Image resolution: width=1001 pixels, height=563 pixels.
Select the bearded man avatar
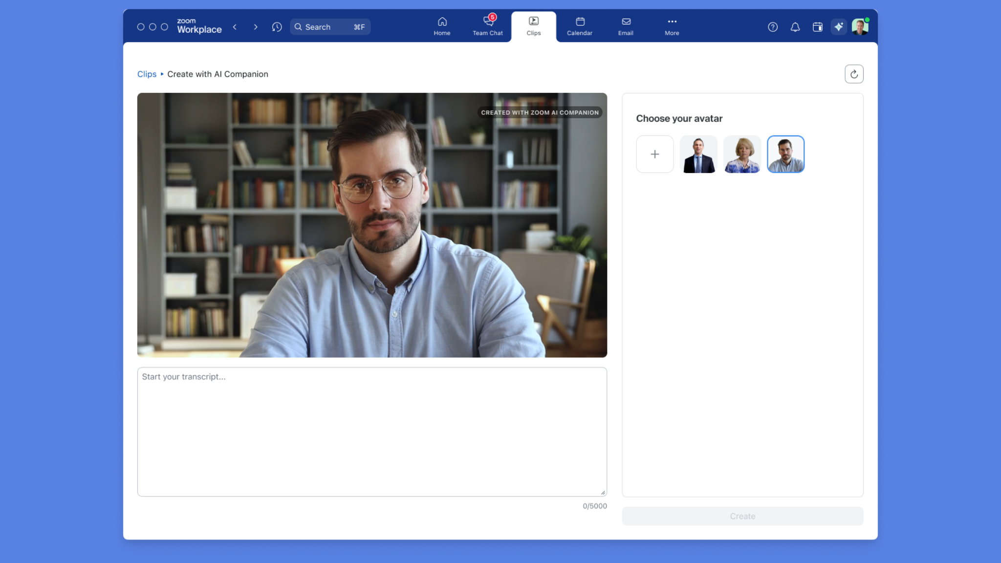(x=785, y=154)
